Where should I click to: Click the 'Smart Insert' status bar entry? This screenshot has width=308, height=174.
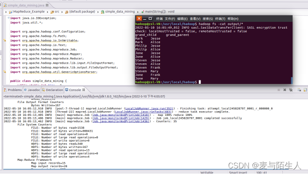click(x=238, y=172)
